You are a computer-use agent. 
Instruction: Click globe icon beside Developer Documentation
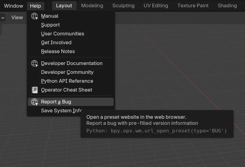point(34,64)
